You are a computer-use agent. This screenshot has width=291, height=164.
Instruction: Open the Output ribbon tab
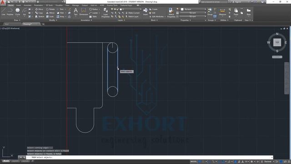point(85,5)
